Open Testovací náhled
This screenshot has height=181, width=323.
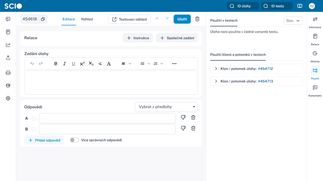[x=129, y=19]
